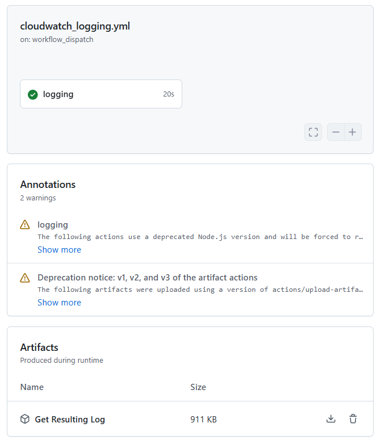Download the Get Resulting Log artifact
381x444 pixels.
click(331, 418)
